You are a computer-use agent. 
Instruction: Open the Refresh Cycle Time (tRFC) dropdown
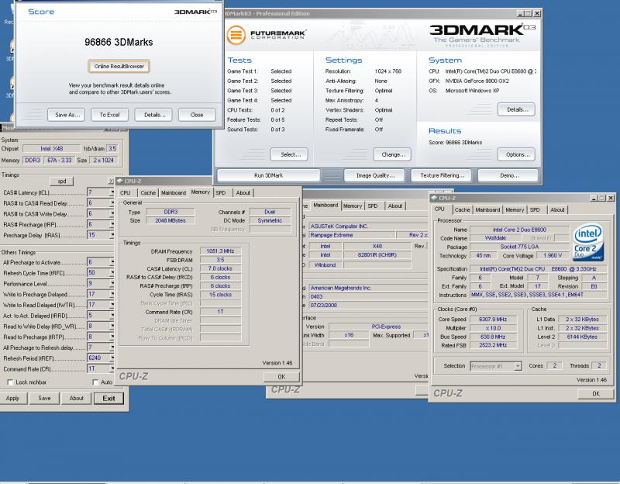[x=112, y=273]
